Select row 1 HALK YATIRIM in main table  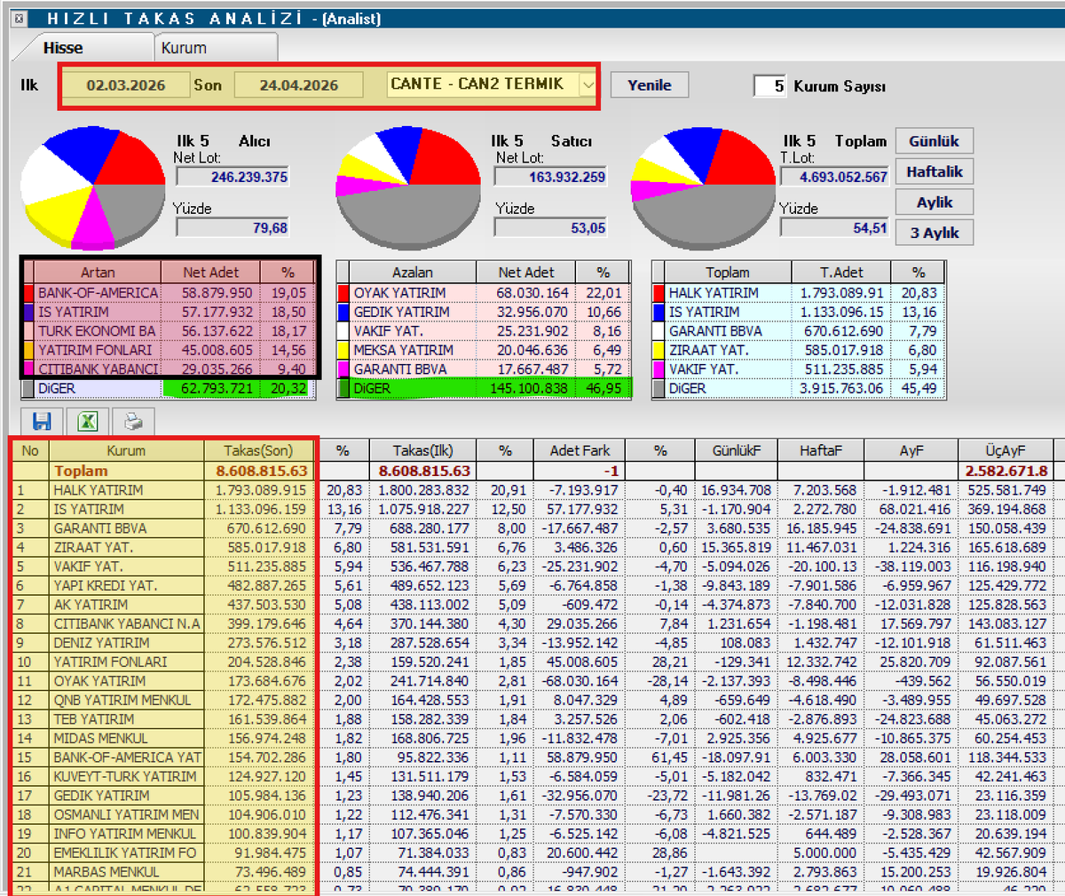(x=531, y=490)
